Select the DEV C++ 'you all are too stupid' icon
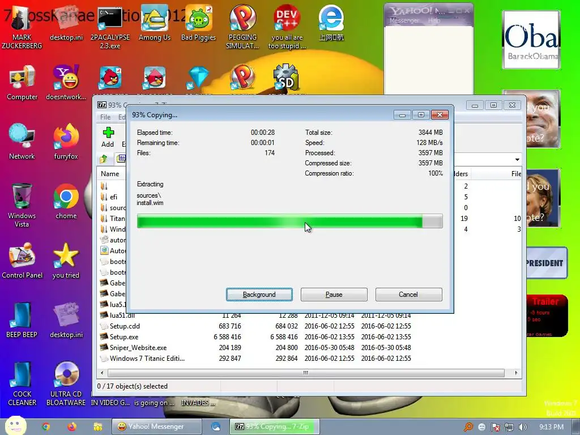The width and height of the screenshot is (580, 435). click(x=287, y=27)
